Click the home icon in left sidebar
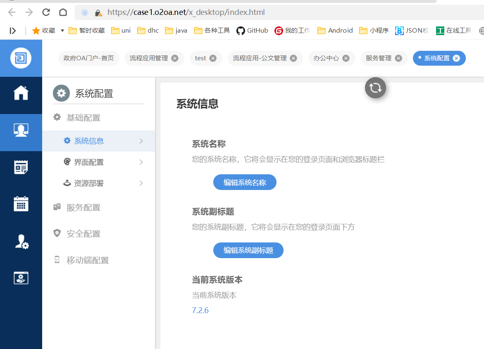 point(21,93)
